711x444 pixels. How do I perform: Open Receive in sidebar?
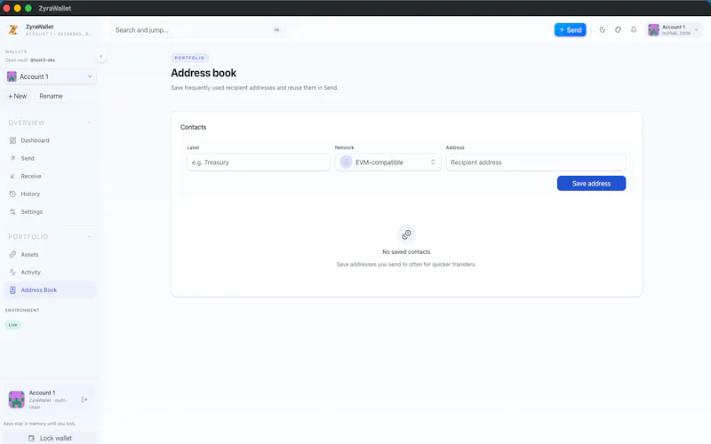pos(51,176)
